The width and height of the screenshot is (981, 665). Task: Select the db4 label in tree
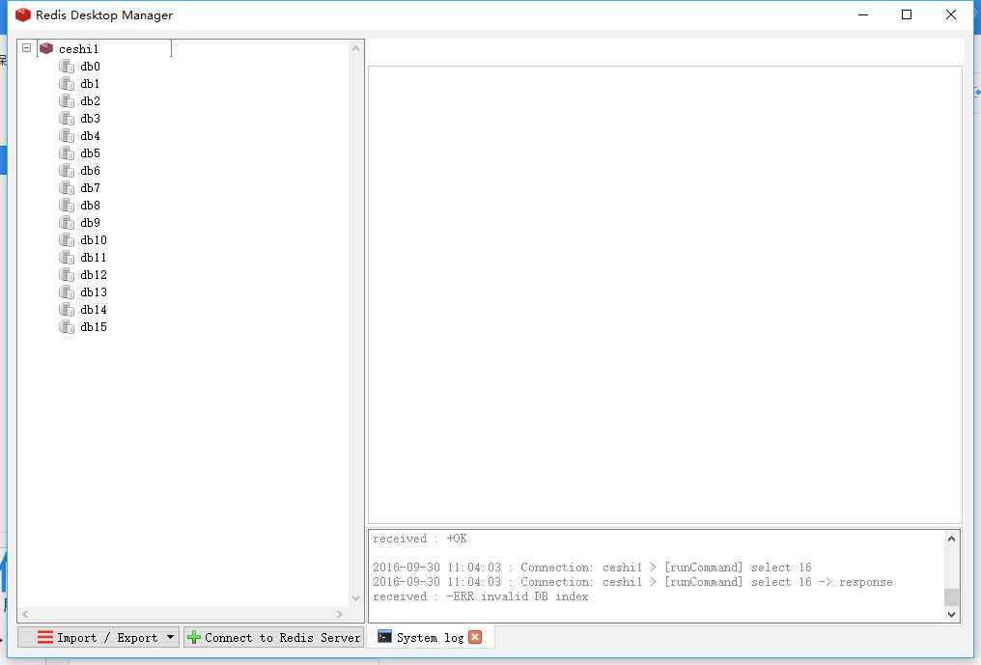90,136
